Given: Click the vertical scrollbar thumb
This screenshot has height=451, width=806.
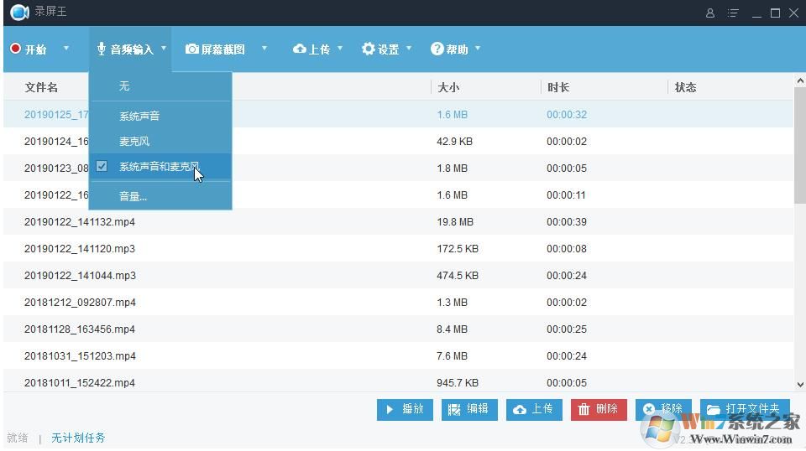Looking at the screenshot, I should [x=800, y=145].
